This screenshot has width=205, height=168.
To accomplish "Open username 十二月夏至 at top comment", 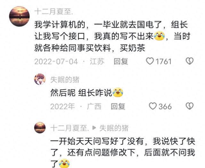I will click(x=53, y=12).
